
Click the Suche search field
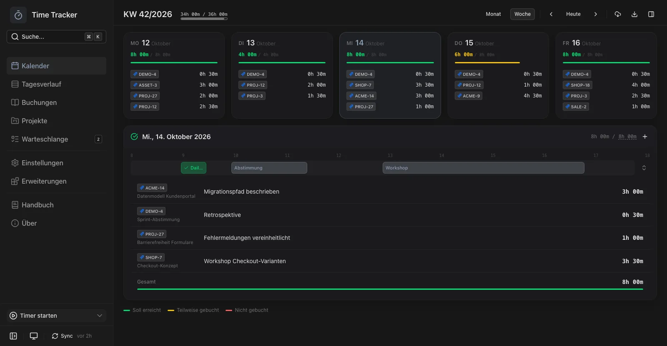(x=56, y=37)
